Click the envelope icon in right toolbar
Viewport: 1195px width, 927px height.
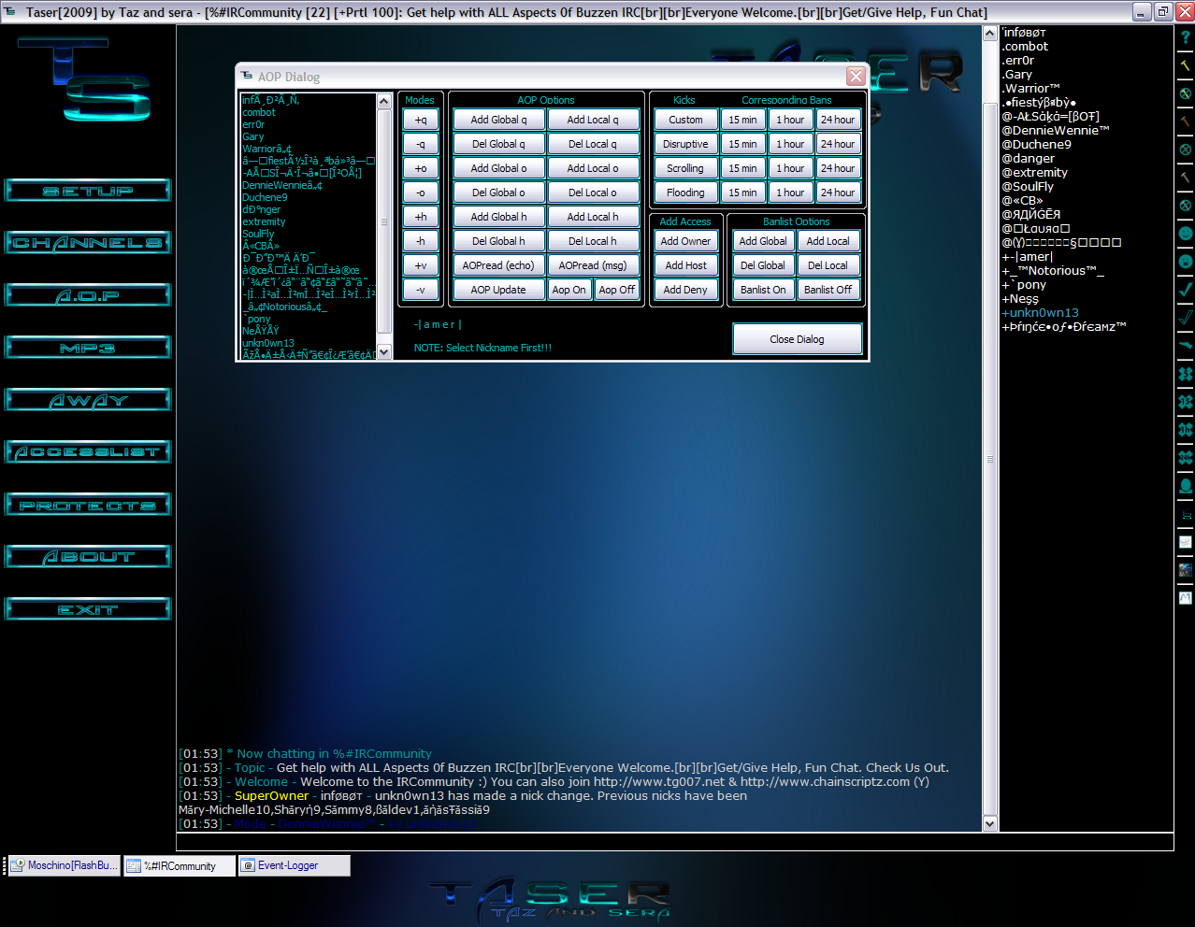(1185, 542)
